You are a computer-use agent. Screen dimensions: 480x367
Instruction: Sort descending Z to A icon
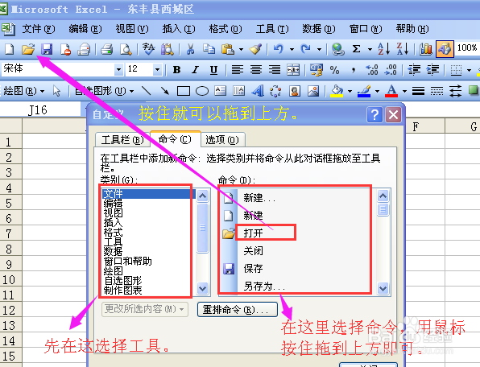(x=402, y=49)
